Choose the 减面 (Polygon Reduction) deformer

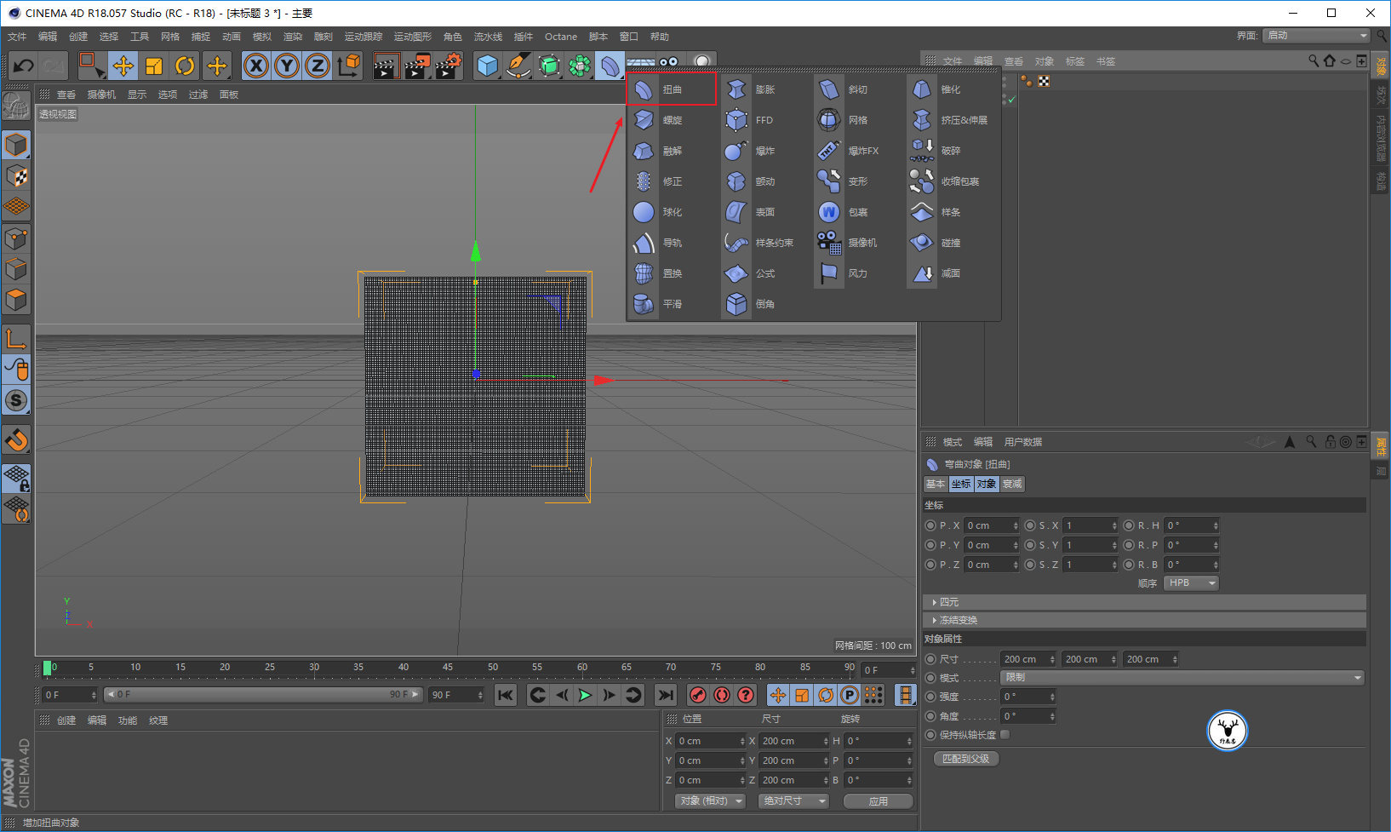pos(937,273)
